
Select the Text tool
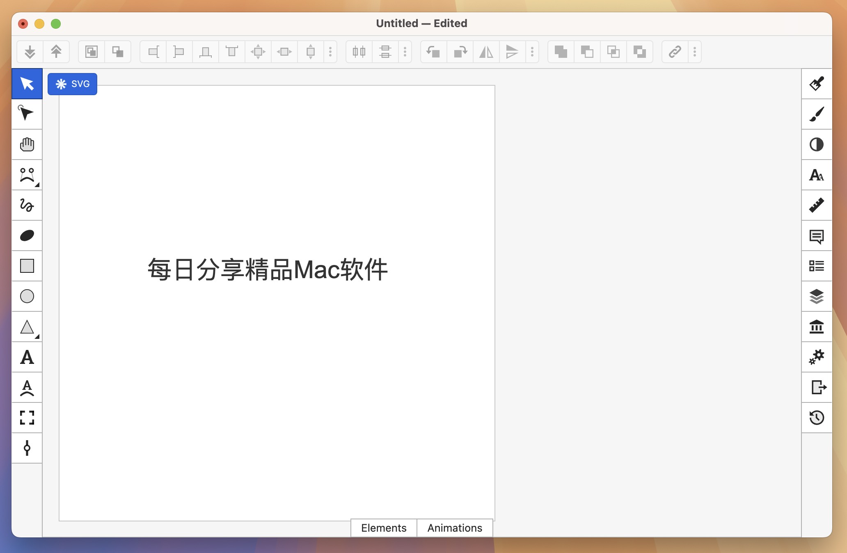(28, 357)
